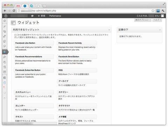Toggle the 記事の下 sidebar panel arrow
Viewport: 168px width, 127px height.
(160, 30)
